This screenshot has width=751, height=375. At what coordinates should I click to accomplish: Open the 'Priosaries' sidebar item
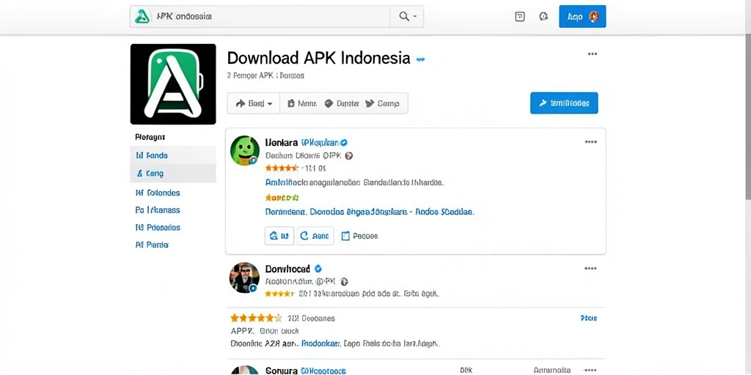(158, 228)
